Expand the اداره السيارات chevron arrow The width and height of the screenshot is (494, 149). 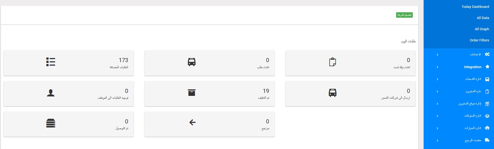coord(437,128)
